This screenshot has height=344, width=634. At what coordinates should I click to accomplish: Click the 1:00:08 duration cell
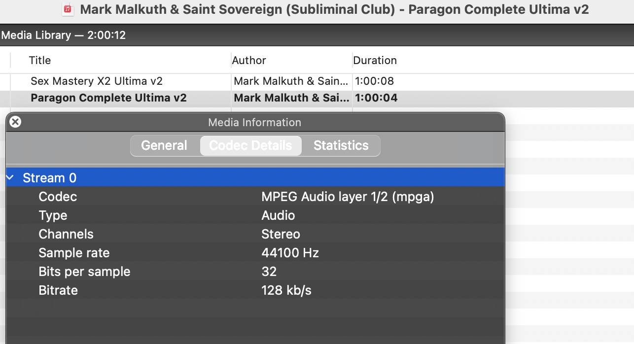[374, 81]
